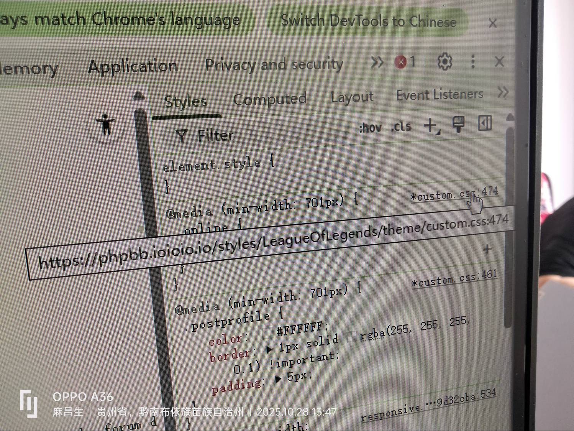Click Switch DevTools to Chinese button
The image size is (574, 431).
[368, 21]
